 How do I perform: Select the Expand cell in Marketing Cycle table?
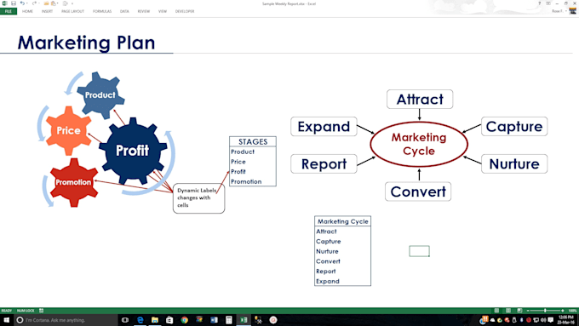tap(342, 281)
